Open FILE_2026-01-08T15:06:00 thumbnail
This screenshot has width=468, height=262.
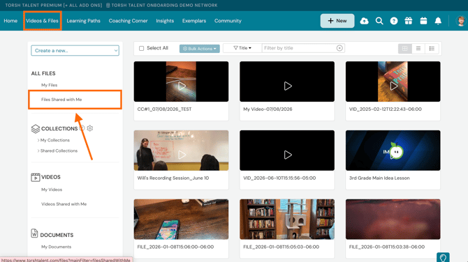181,219
